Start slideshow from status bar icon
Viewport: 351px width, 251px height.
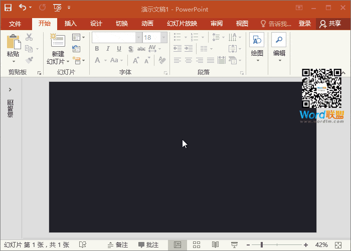pyautogui.click(x=234, y=244)
